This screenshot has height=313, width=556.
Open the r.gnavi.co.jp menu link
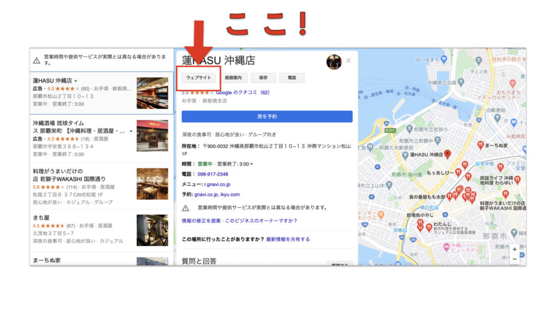click(217, 184)
